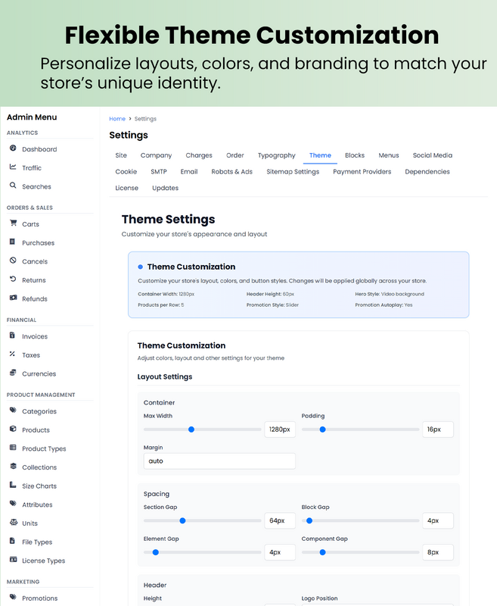Switch to the Typography tab
Image resolution: width=497 pixels, height=606 pixels.
click(x=276, y=155)
